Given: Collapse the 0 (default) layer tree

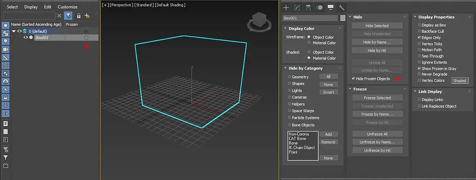Looking at the screenshot, I should point(14,31).
